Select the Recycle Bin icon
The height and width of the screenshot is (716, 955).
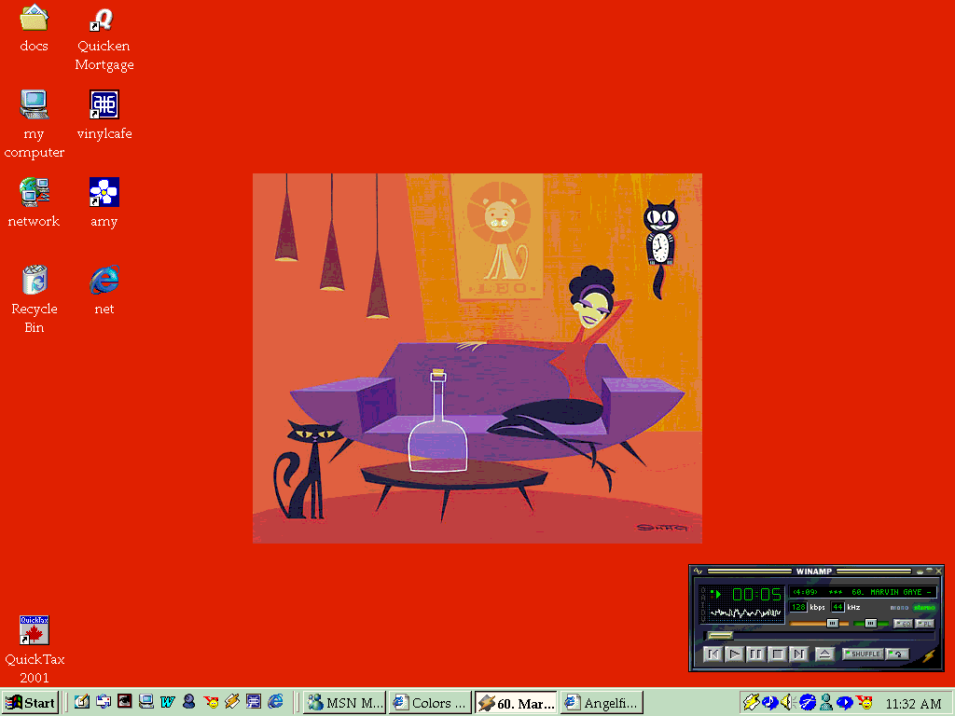[x=35, y=280]
